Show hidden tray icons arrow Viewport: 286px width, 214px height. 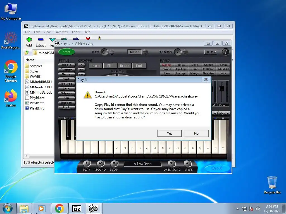coord(237,209)
